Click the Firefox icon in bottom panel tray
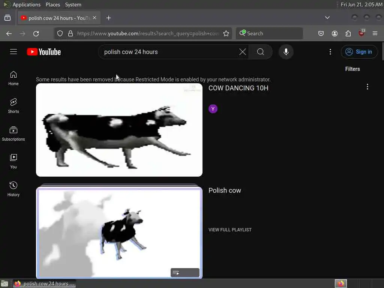Image resolution: width=384 pixels, height=288 pixels. point(341,283)
